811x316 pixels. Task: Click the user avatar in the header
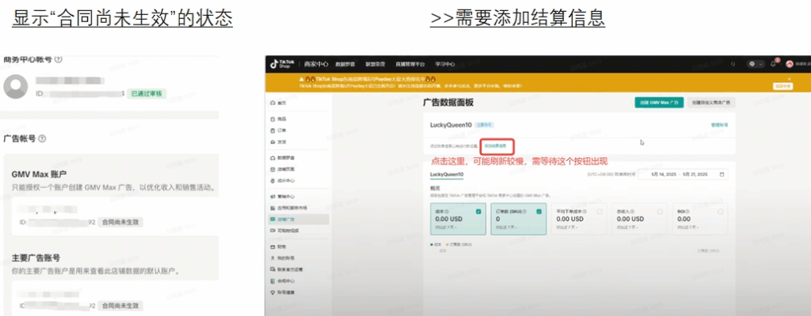coord(790,64)
